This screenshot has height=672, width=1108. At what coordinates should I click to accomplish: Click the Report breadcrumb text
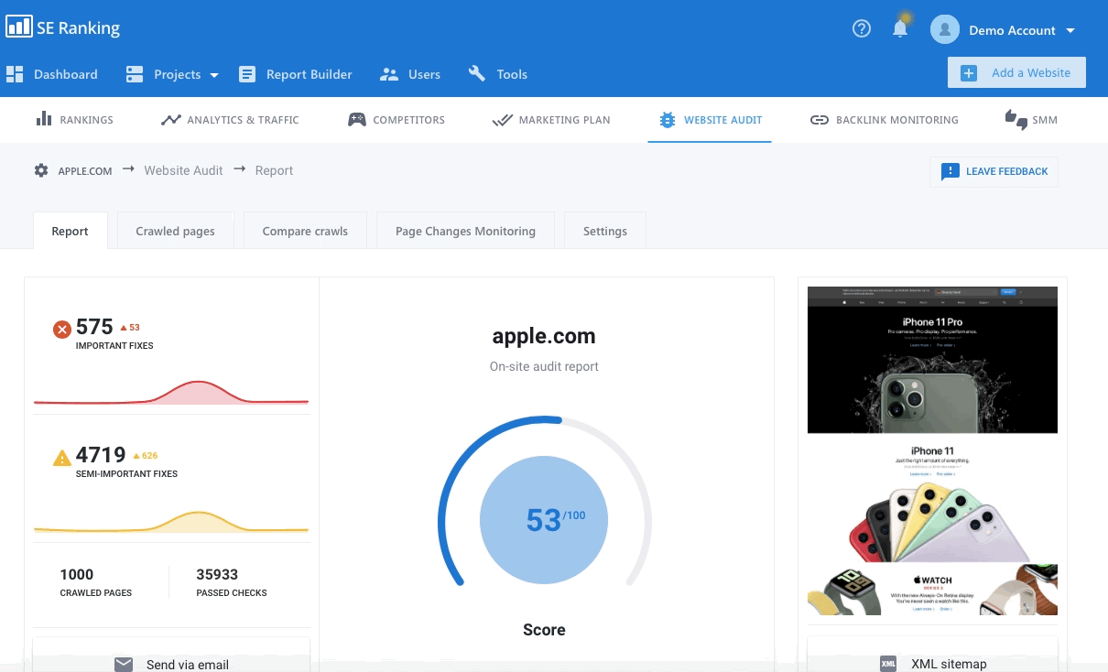pos(275,170)
